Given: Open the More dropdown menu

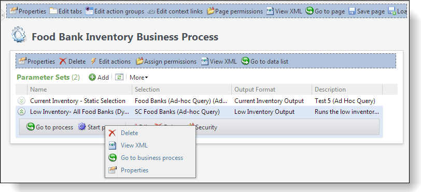Looking at the screenshot, I should click(139, 78).
